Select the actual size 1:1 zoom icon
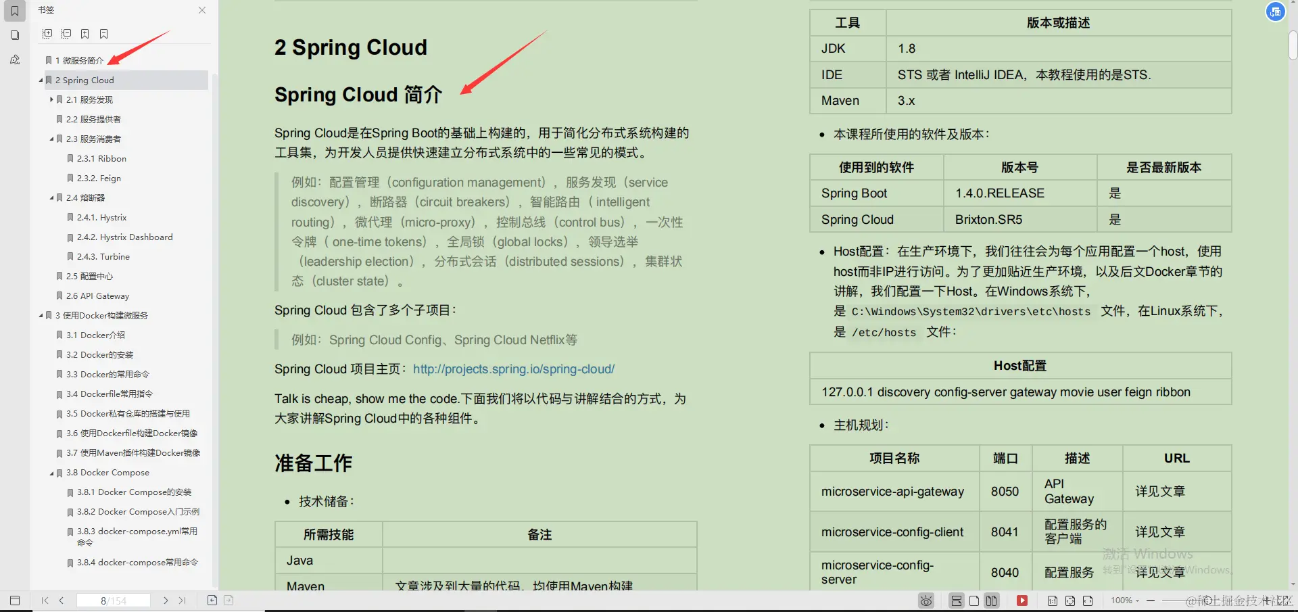 click(x=1053, y=600)
